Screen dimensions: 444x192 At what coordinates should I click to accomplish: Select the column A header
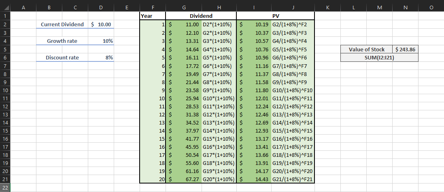(23, 7)
